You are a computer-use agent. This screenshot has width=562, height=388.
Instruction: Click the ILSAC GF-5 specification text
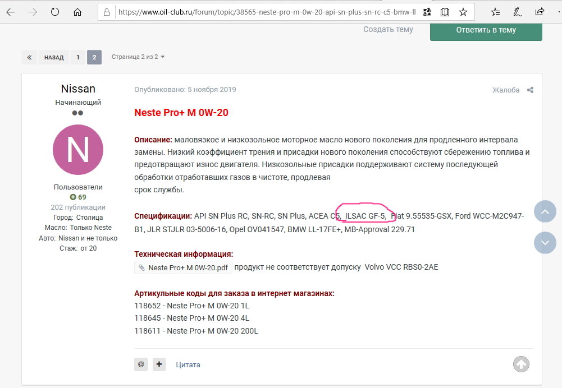[365, 216]
